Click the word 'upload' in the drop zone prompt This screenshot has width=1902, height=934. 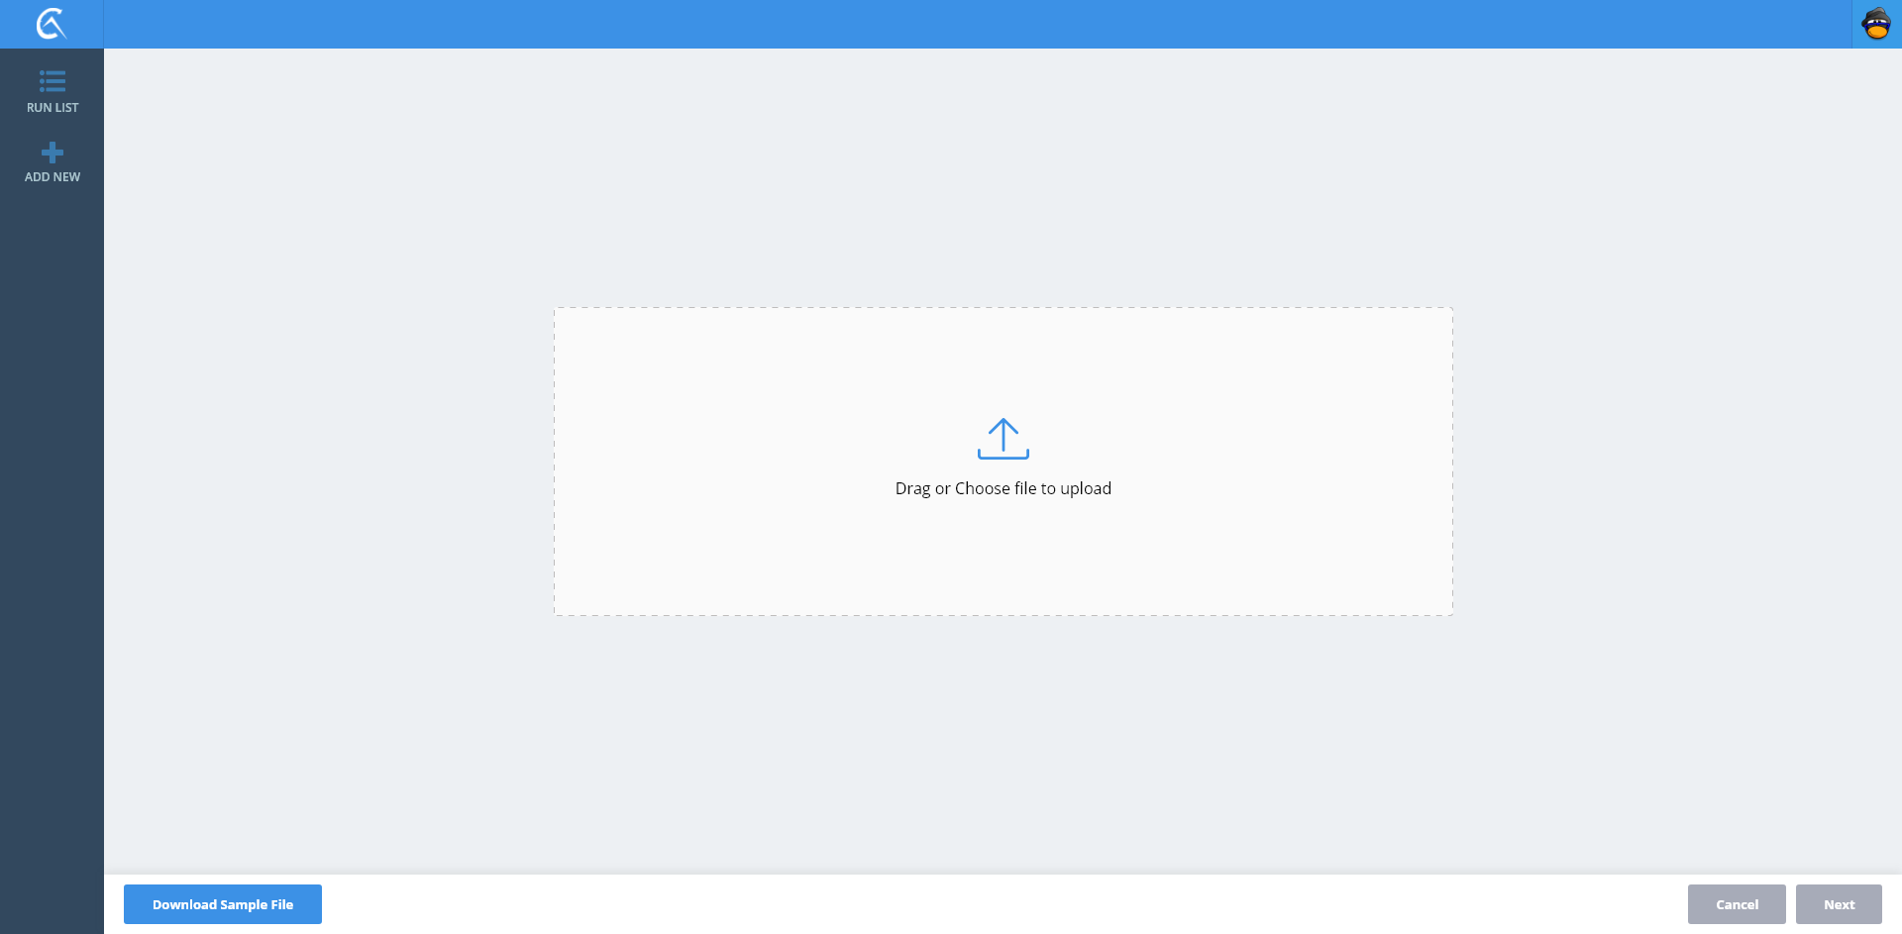[1086, 488]
